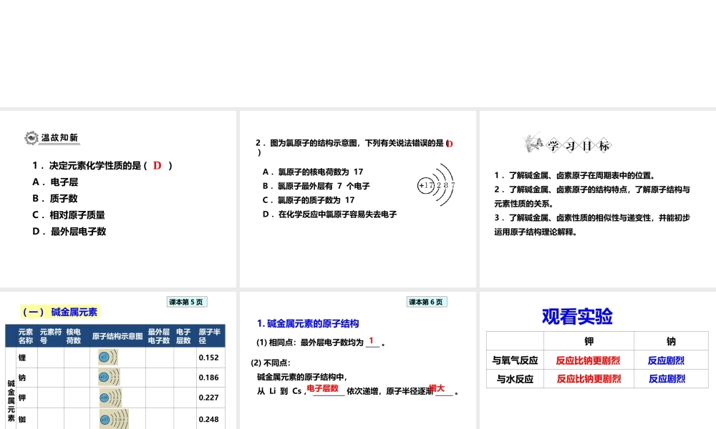Switch to the 课本第5页 tab
This screenshot has height=429, width=716.
coord(186,302)
